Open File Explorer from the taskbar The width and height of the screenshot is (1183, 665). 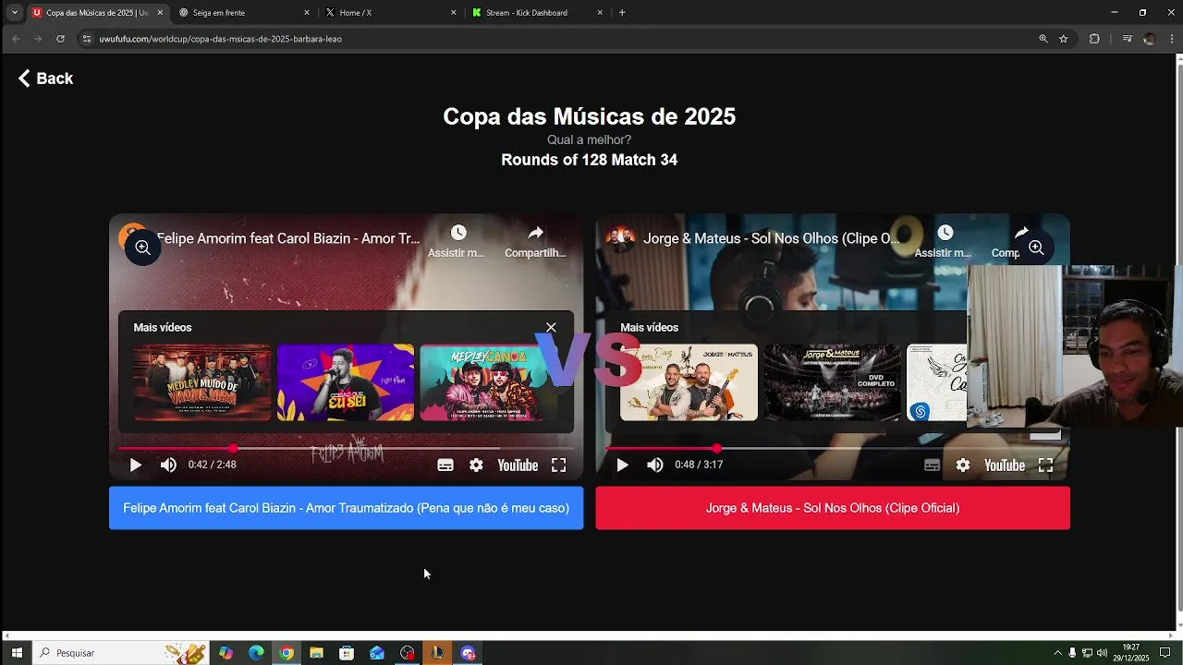[316, 653]
